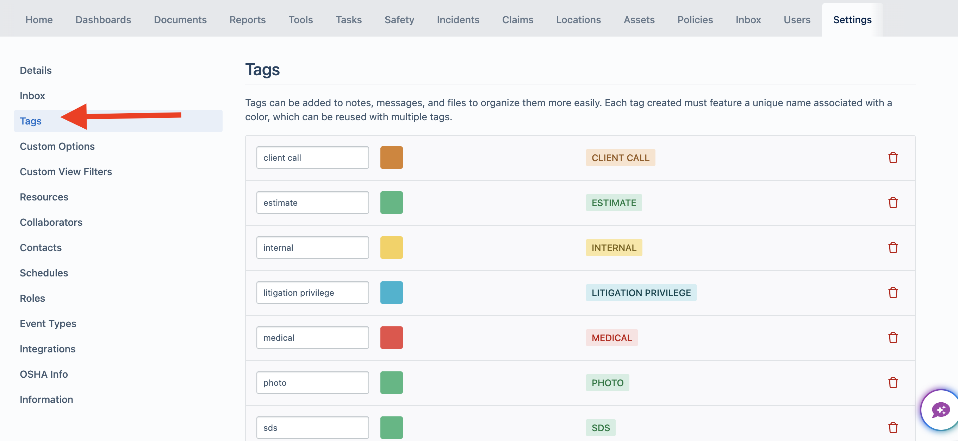Focus the internal tag name field

[312, 248]
